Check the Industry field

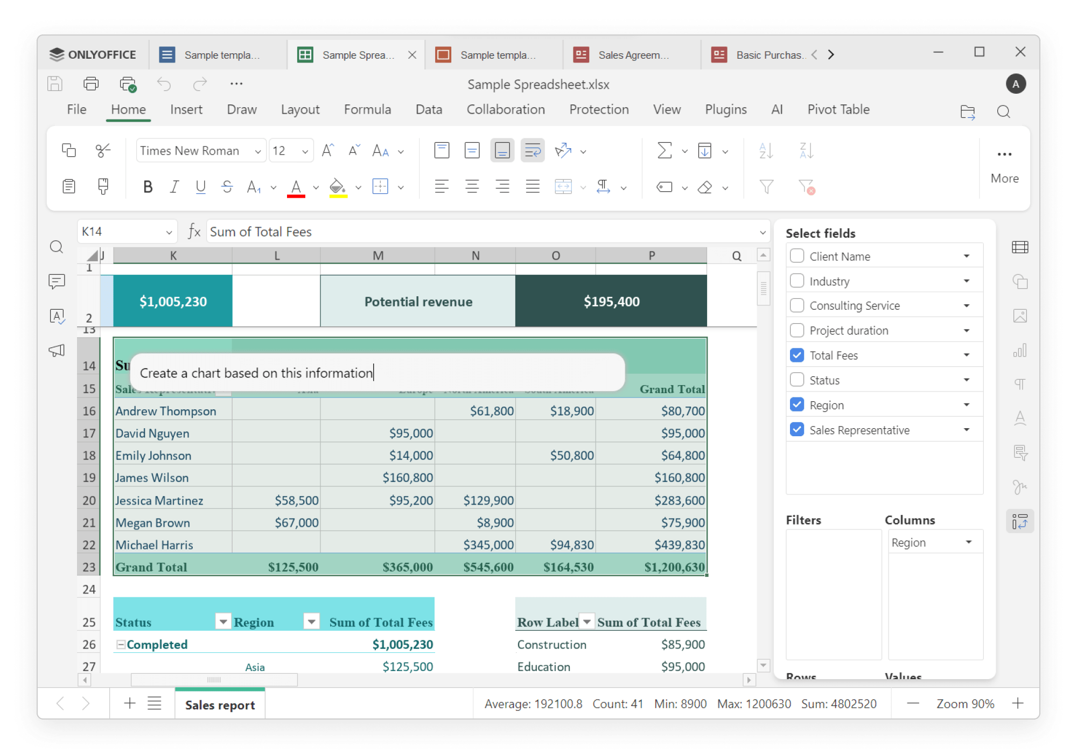click(797, 281)
